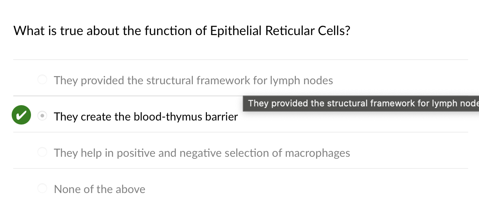Click the 'None of the above' answer label
The height and width of the screenshot is (216, 479).
pos(99,189)
